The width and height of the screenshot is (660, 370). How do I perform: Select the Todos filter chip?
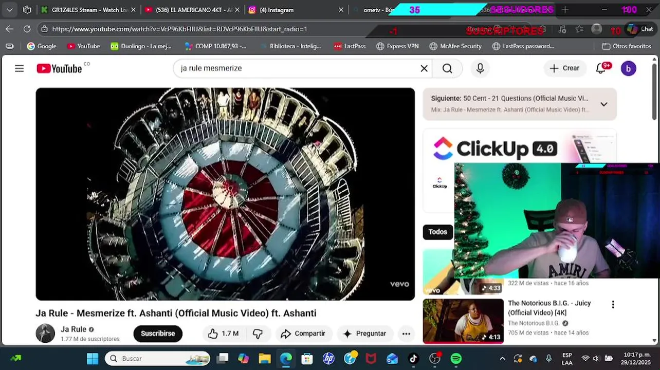tap(438, 232)
